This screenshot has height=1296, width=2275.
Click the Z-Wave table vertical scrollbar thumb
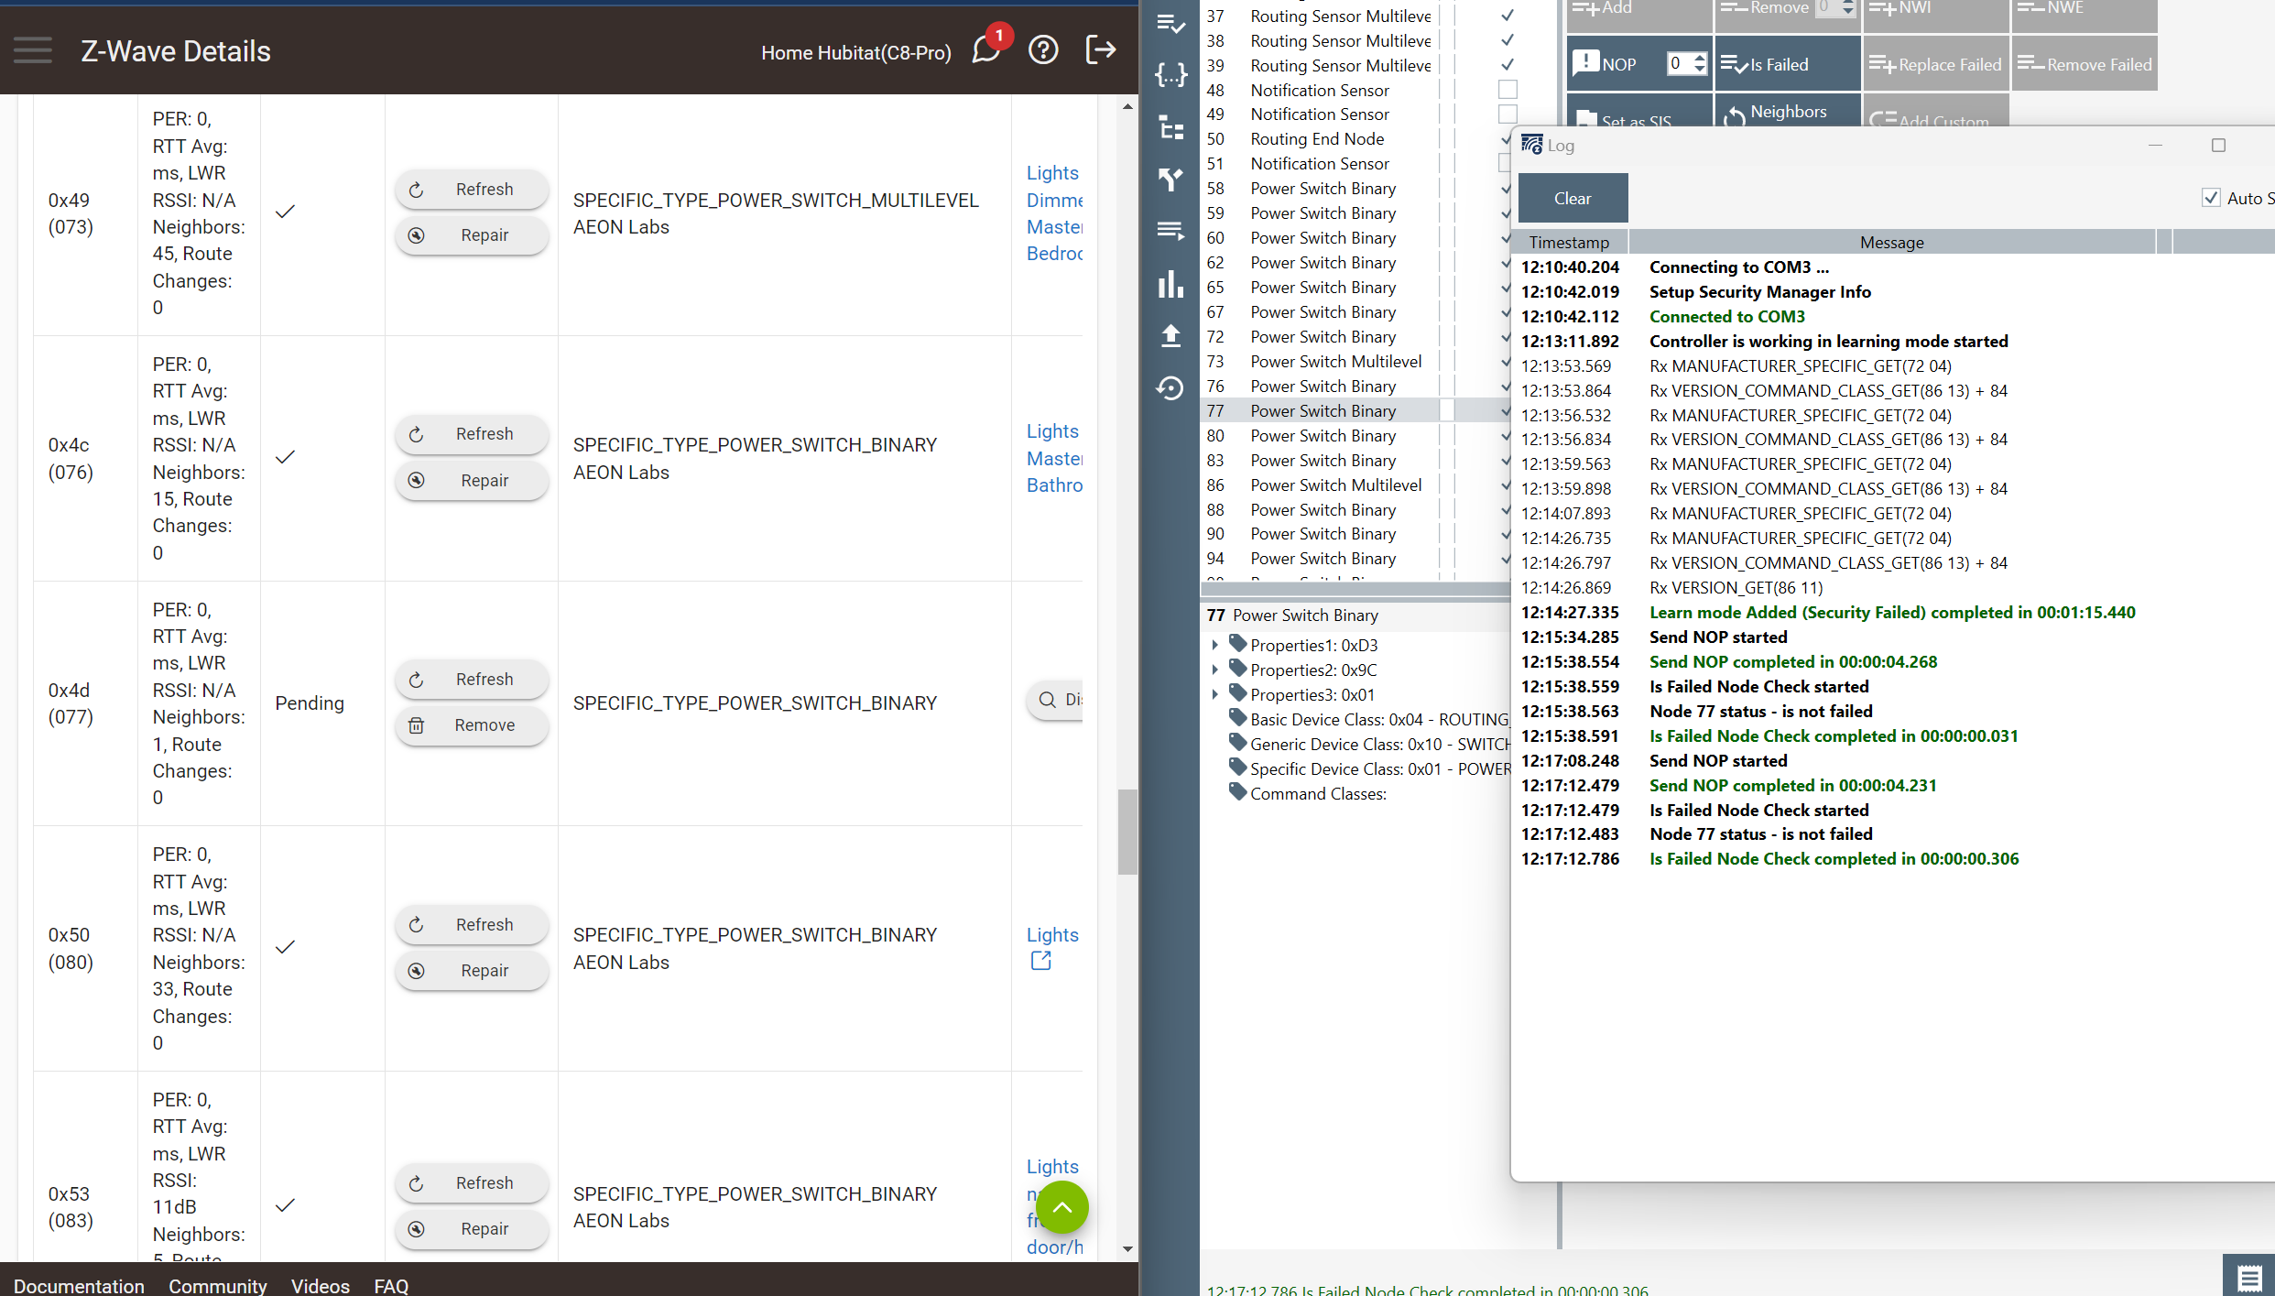coord(1127,831)
